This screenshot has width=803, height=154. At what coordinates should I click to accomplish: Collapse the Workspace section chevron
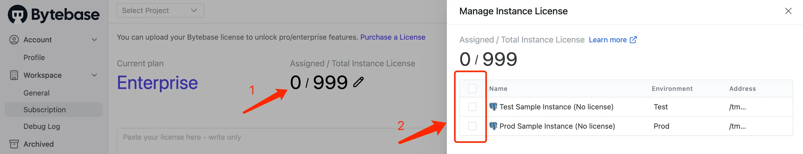(94, 75)
